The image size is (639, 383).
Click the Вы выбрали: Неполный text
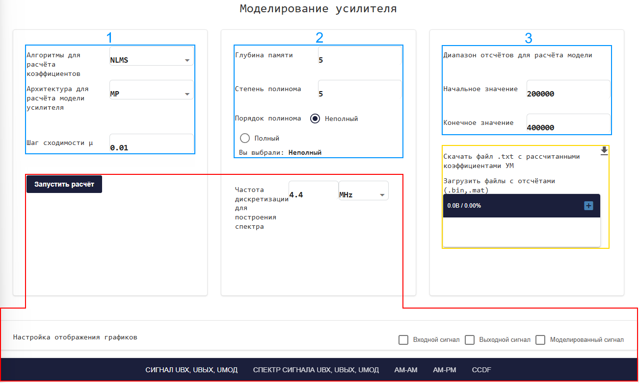[280, 153]
